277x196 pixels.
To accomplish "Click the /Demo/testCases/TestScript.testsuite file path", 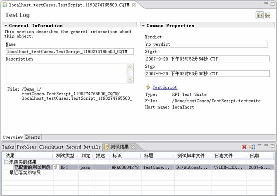I will (216, 101).
